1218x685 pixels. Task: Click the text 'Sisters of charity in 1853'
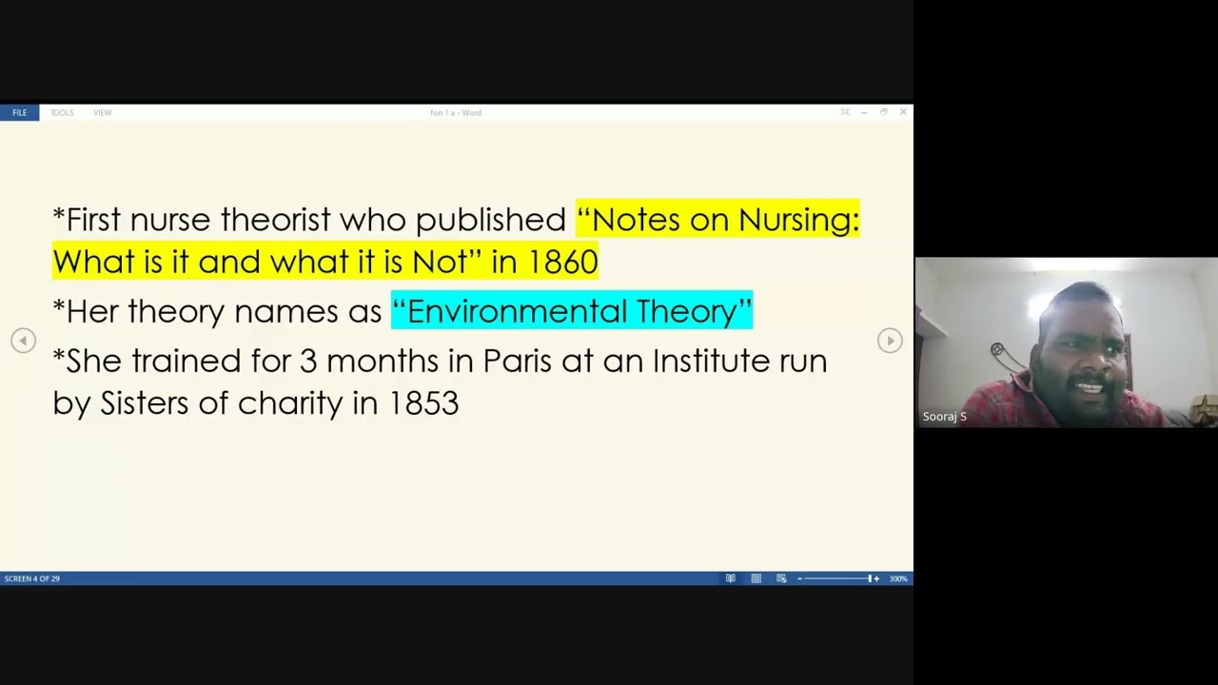tap(280, 403)
